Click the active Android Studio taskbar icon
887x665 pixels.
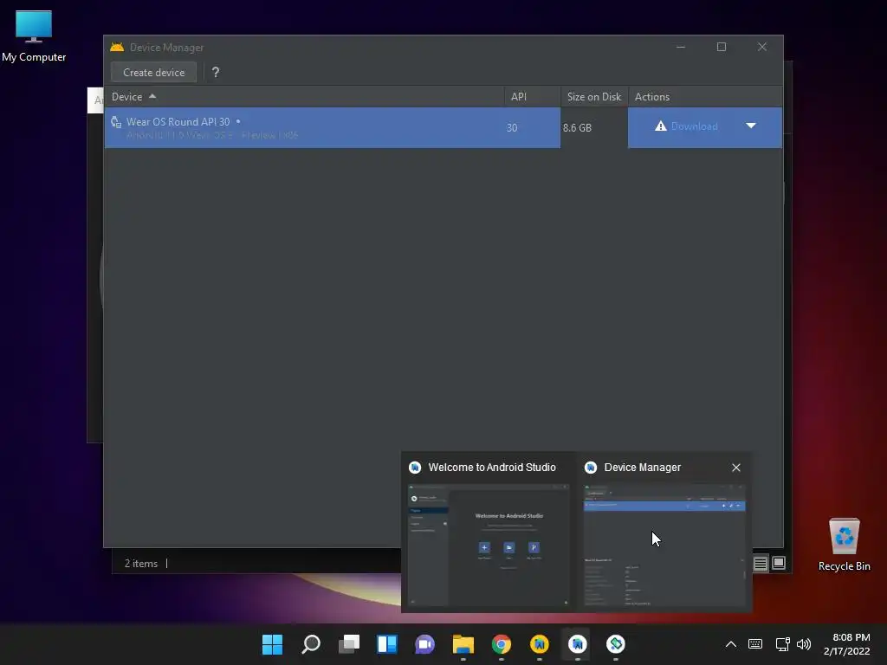578,644
